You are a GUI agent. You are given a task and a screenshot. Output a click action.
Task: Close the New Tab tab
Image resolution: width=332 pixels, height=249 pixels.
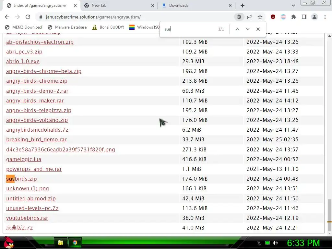coord(153,6)
